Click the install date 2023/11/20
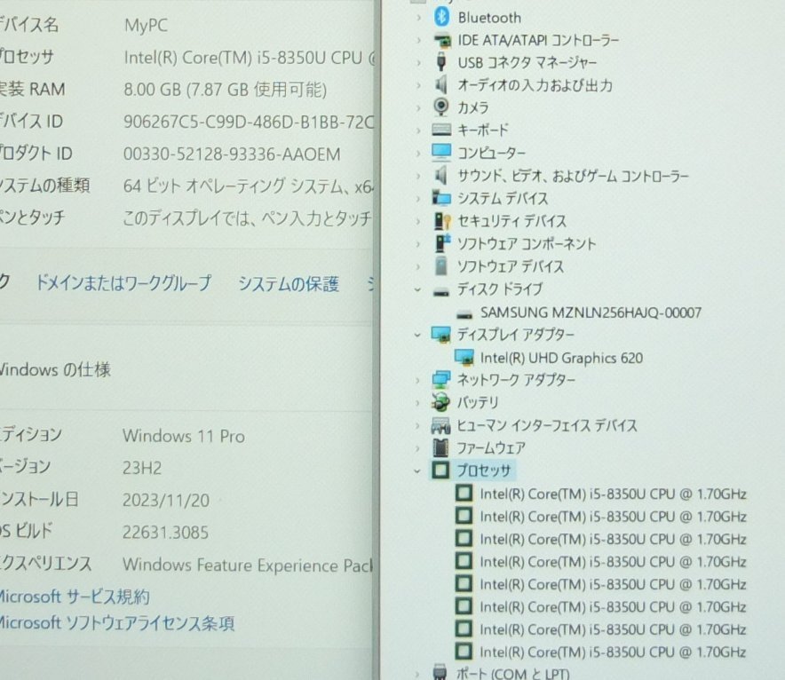Screen dimensions: 785x680 tap(166, 500)
